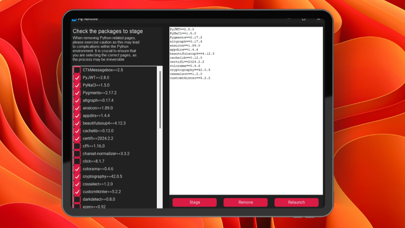Click altgraph==0.17.4 line in the staged output
Viewport: 405px width, 228px height.
point(186,42)
